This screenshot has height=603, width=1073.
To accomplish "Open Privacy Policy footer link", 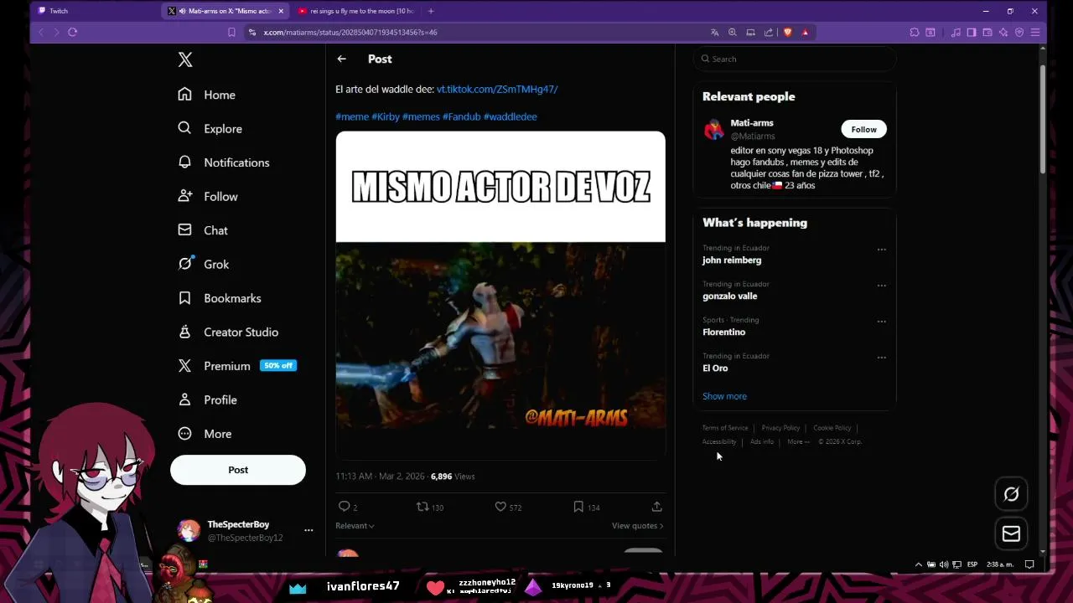I will coord(780,428).
